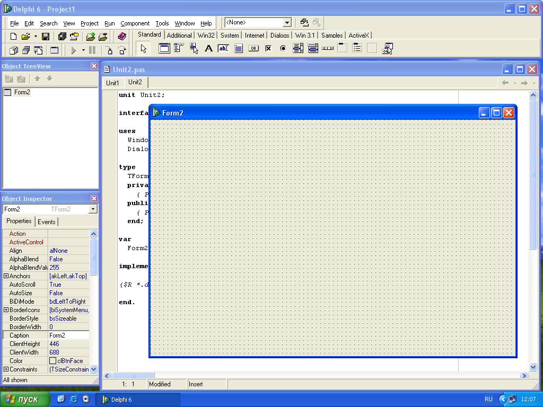Click the Save current desktop icon

point(304,22)
